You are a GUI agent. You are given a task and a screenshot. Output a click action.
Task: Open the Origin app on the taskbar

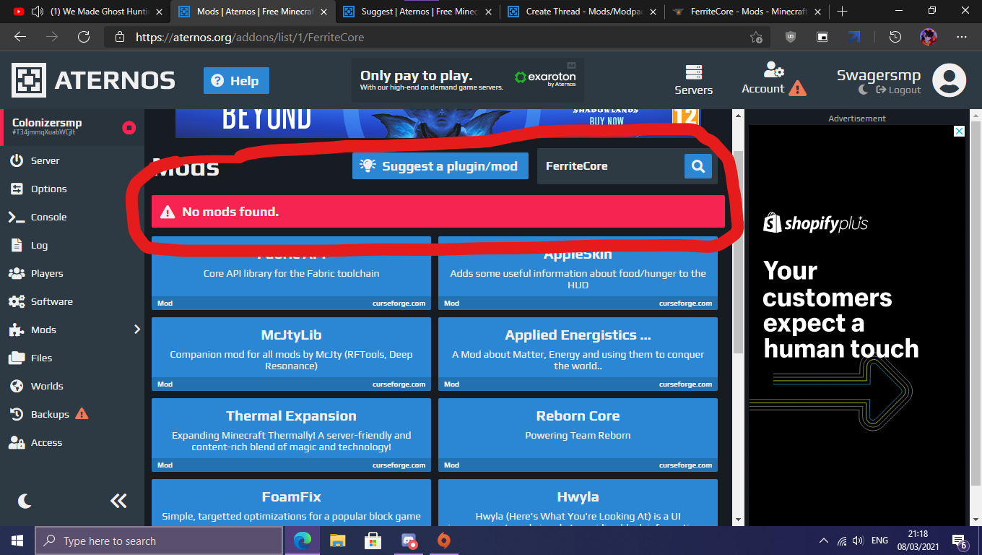[444, 541]
